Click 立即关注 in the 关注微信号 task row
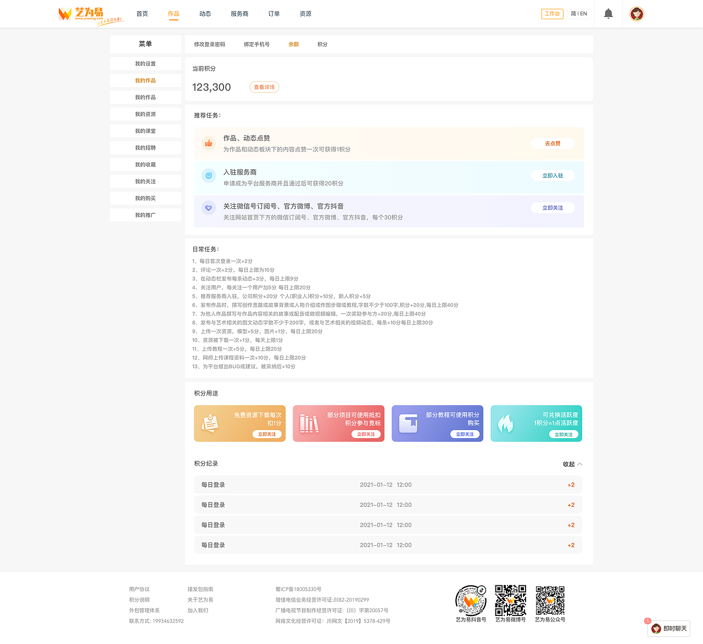703x644 pixels. [x=553, y=208]
